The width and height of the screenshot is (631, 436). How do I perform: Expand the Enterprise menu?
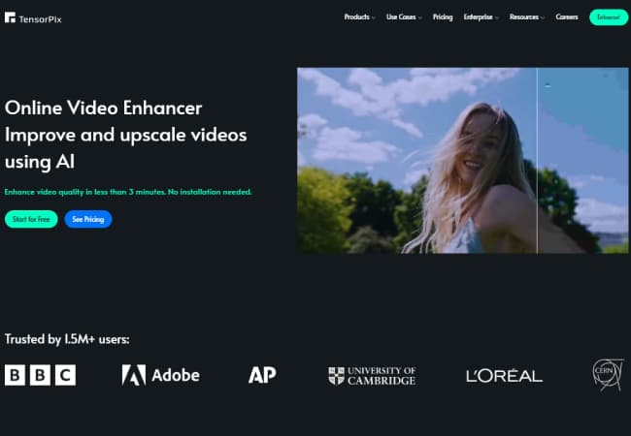481,17
